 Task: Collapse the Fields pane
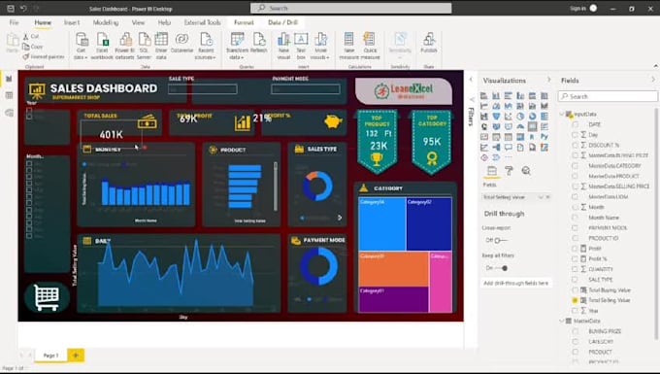[653, 80]
